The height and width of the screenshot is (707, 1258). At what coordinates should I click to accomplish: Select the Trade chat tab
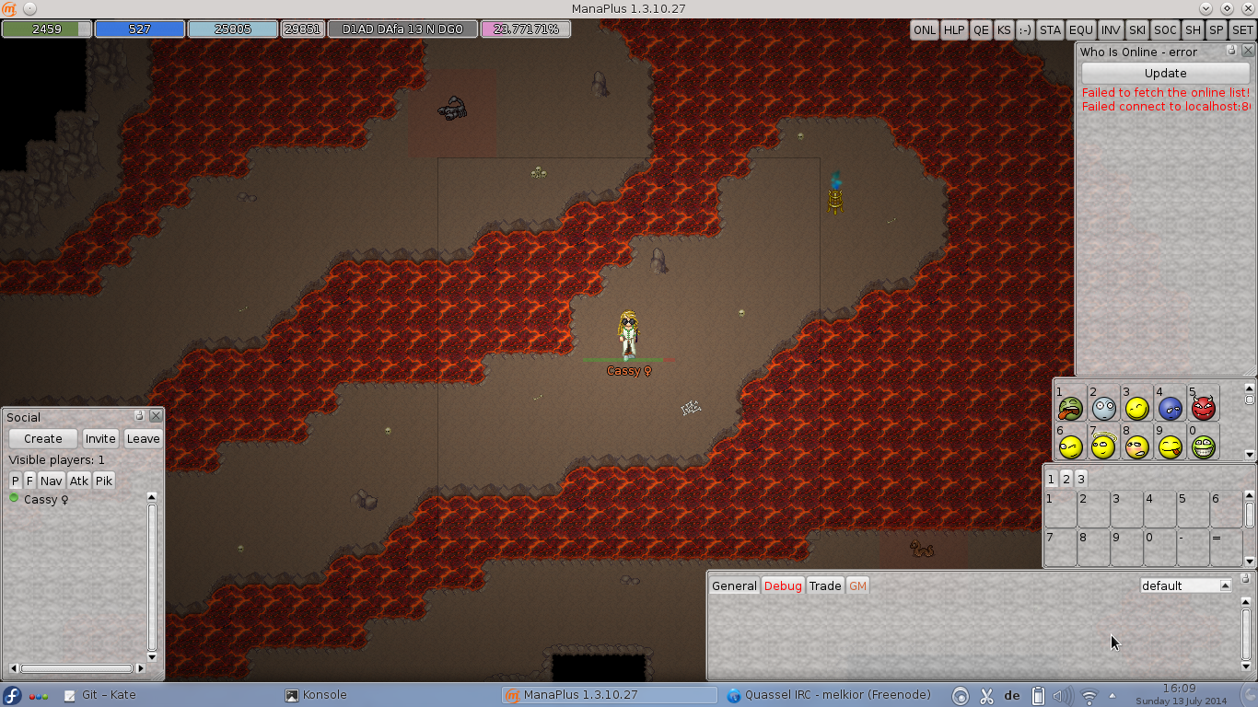825,585
